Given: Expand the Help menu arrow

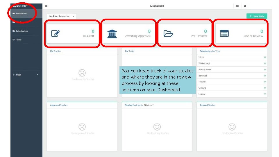Looking at the screenshot, I should point(38,75).
